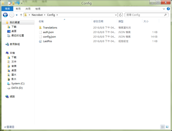Click the search magnifier icon
172x131 pixels.
[x=166, y=15]
